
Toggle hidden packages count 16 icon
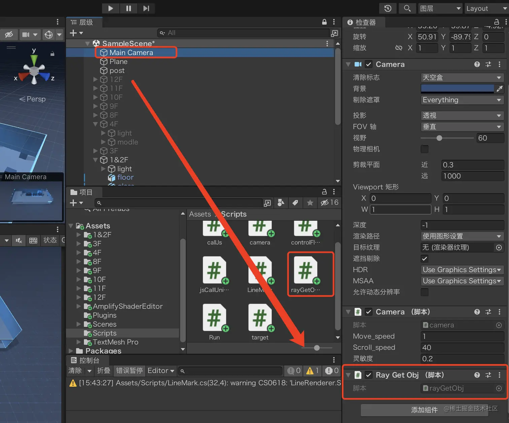(x=330, y=202)
